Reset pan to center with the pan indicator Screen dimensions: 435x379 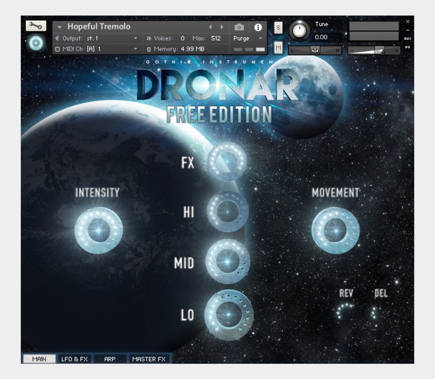[315, 51]
